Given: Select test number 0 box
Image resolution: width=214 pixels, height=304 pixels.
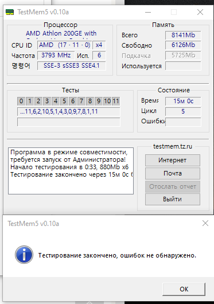Looking at the screenshot, I should coord(21,101).
